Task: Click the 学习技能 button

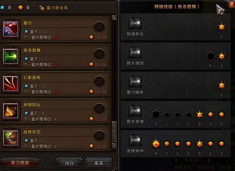Action: 20,163
